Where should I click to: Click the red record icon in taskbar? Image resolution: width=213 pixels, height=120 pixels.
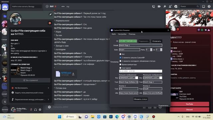pyautogui.click(x=153, y=117)
